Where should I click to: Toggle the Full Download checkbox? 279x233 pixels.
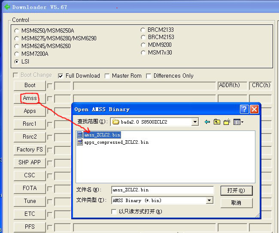pyautogui.click(x=61, y=76)
